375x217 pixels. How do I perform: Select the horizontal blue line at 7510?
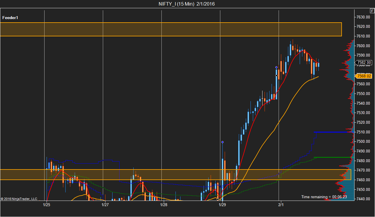[x=334, y=132]
